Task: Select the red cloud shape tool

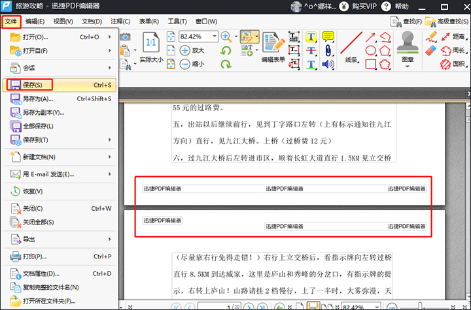Action: (x=385, y=64)
